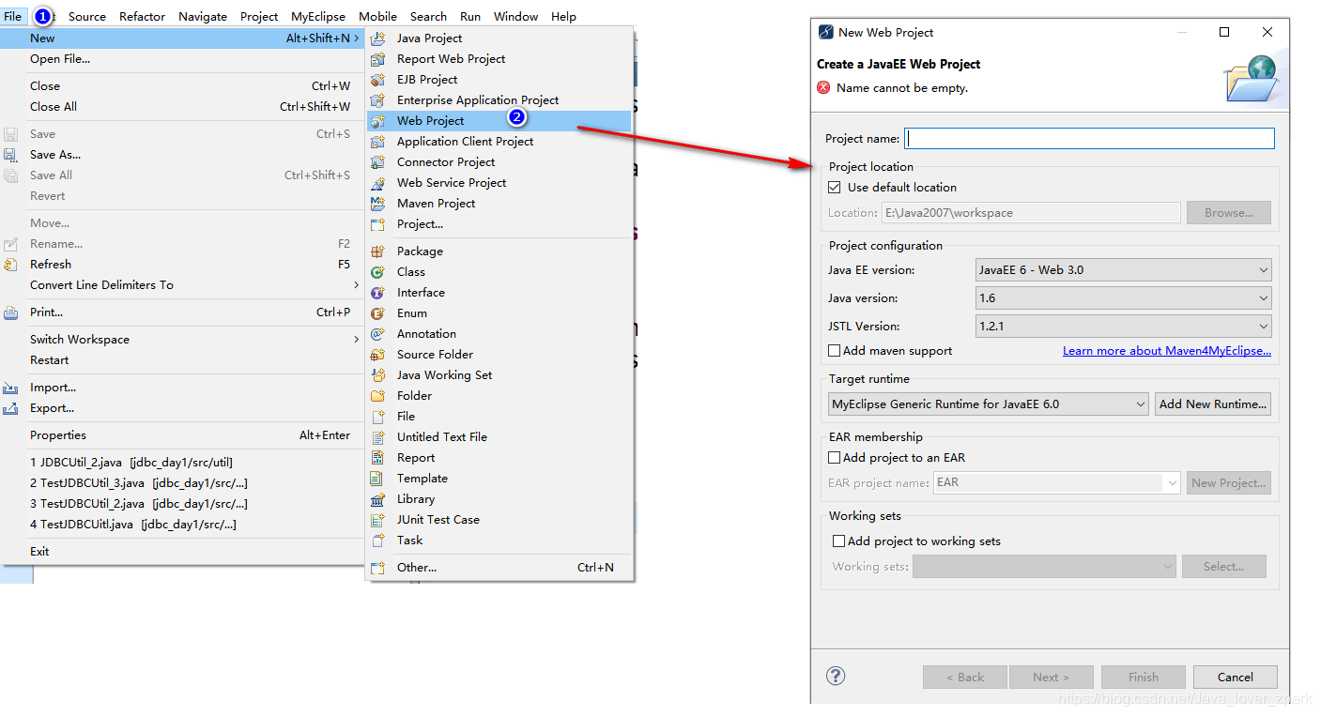The image size is (1321, 716).
Task: Choose the Report icon
Action: [377, 458]
